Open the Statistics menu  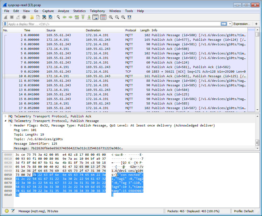(x=79, y=11)
